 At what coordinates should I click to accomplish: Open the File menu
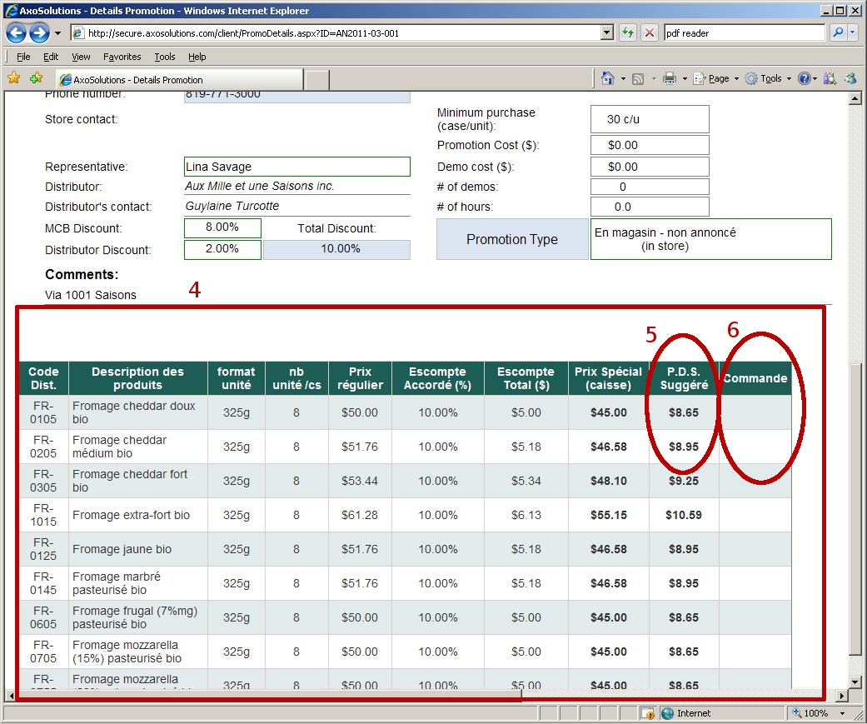(x=23, y=57)
